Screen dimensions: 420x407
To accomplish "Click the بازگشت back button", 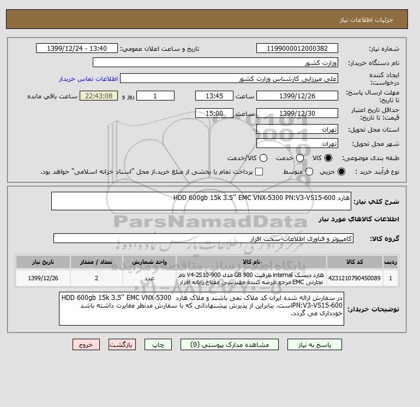I will pyautogui.click(x=122, y=345).
